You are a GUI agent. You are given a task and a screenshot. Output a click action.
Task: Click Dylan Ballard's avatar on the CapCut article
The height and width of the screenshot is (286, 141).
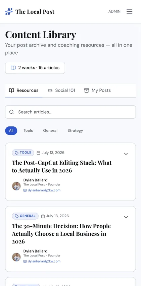click(x=16, y=186)
